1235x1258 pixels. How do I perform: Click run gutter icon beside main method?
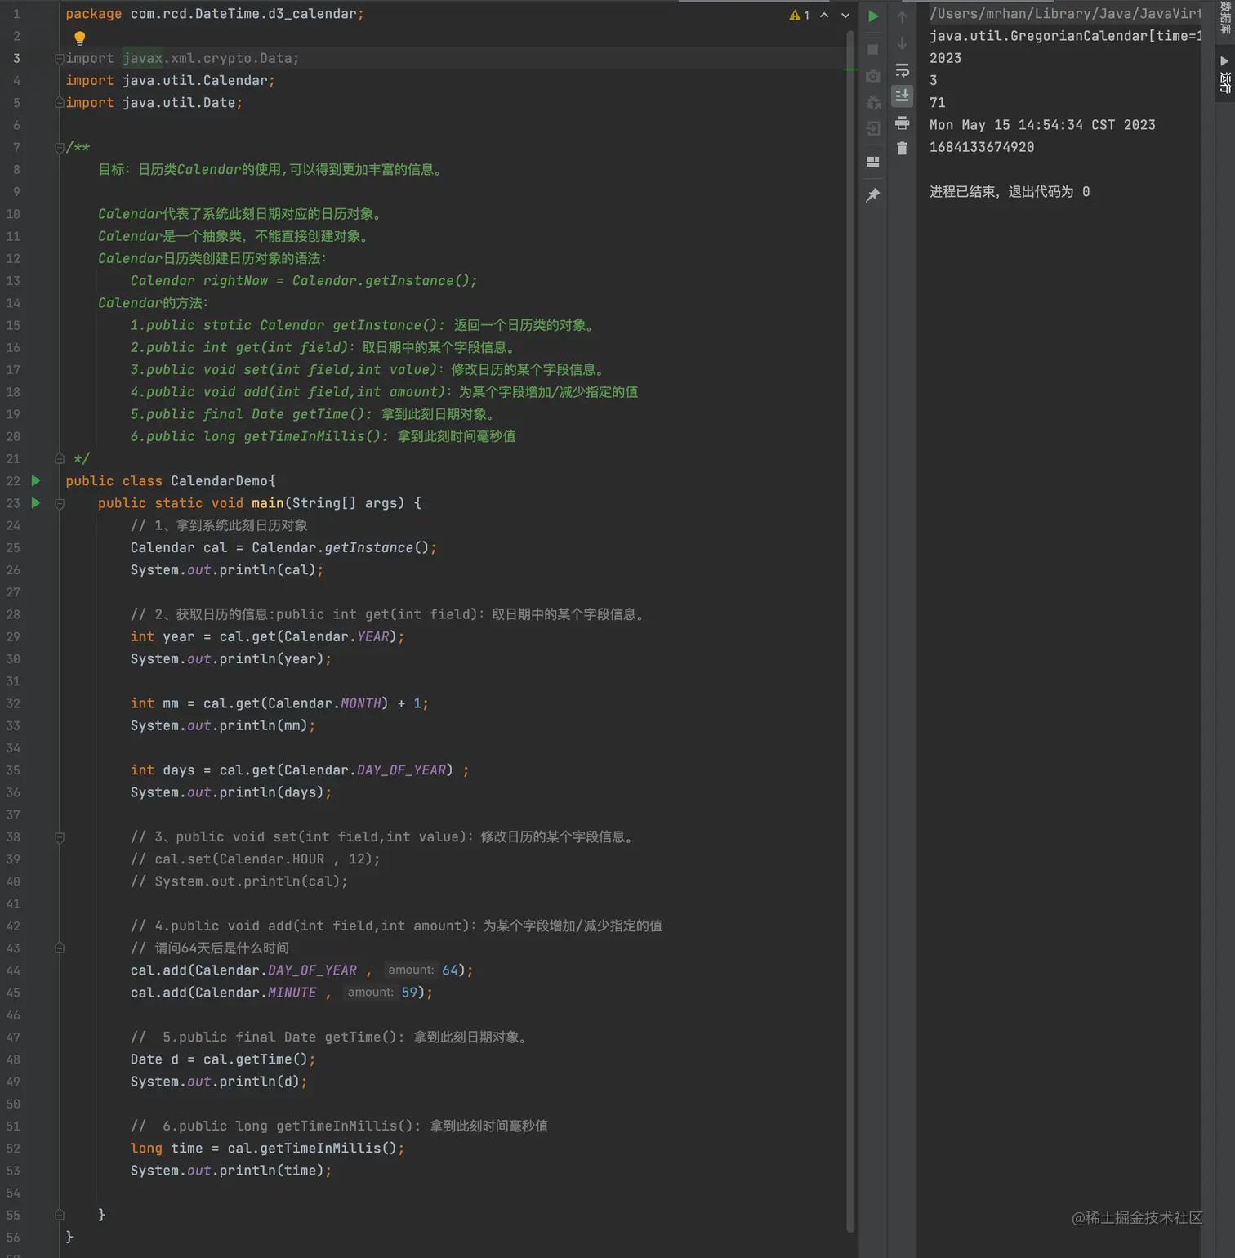(x=36, y=502)
